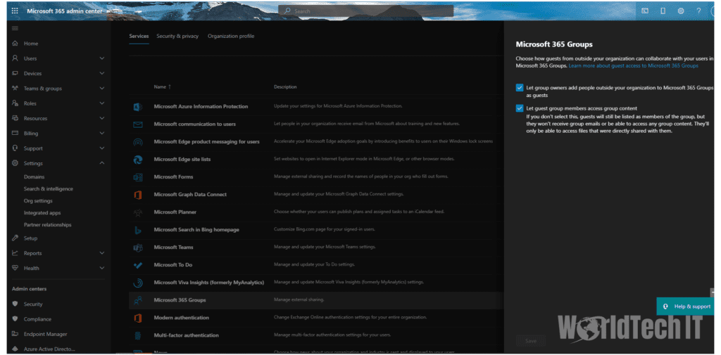The height and width of the screenshot is (355, 721).
Task: Click Learn more about guest access link
Action: 633,65
